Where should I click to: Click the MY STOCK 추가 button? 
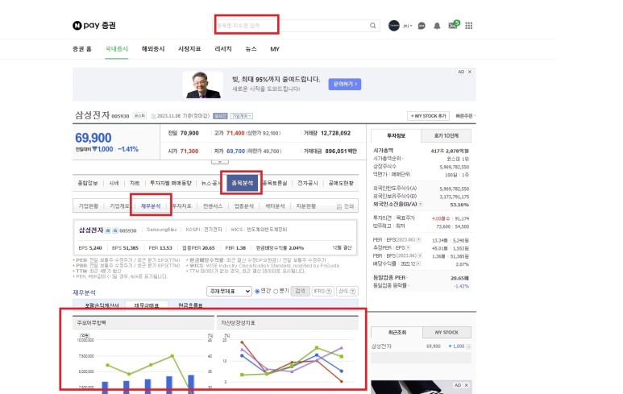428,116
